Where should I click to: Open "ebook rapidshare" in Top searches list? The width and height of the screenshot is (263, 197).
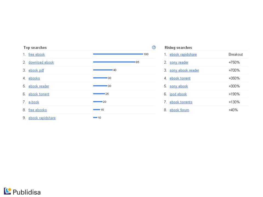pyautogui.click(x=42, y=118)
